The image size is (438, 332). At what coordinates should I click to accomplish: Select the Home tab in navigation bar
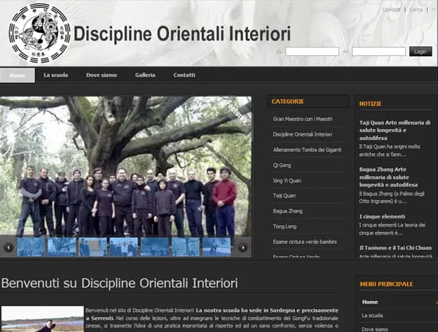pyautogui.click(x=17, y=75)
